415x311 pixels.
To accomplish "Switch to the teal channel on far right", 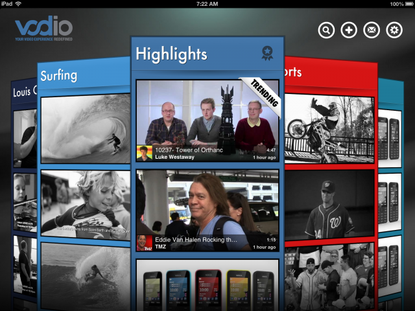I will [x=390, y=93].
